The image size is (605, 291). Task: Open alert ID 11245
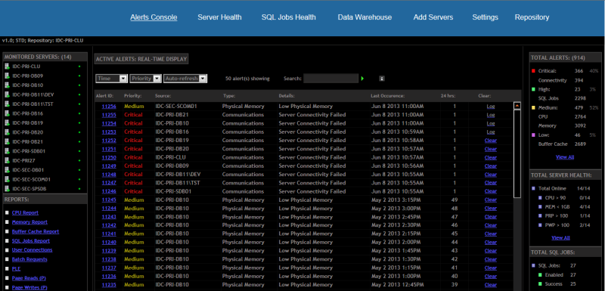point(109,200)
